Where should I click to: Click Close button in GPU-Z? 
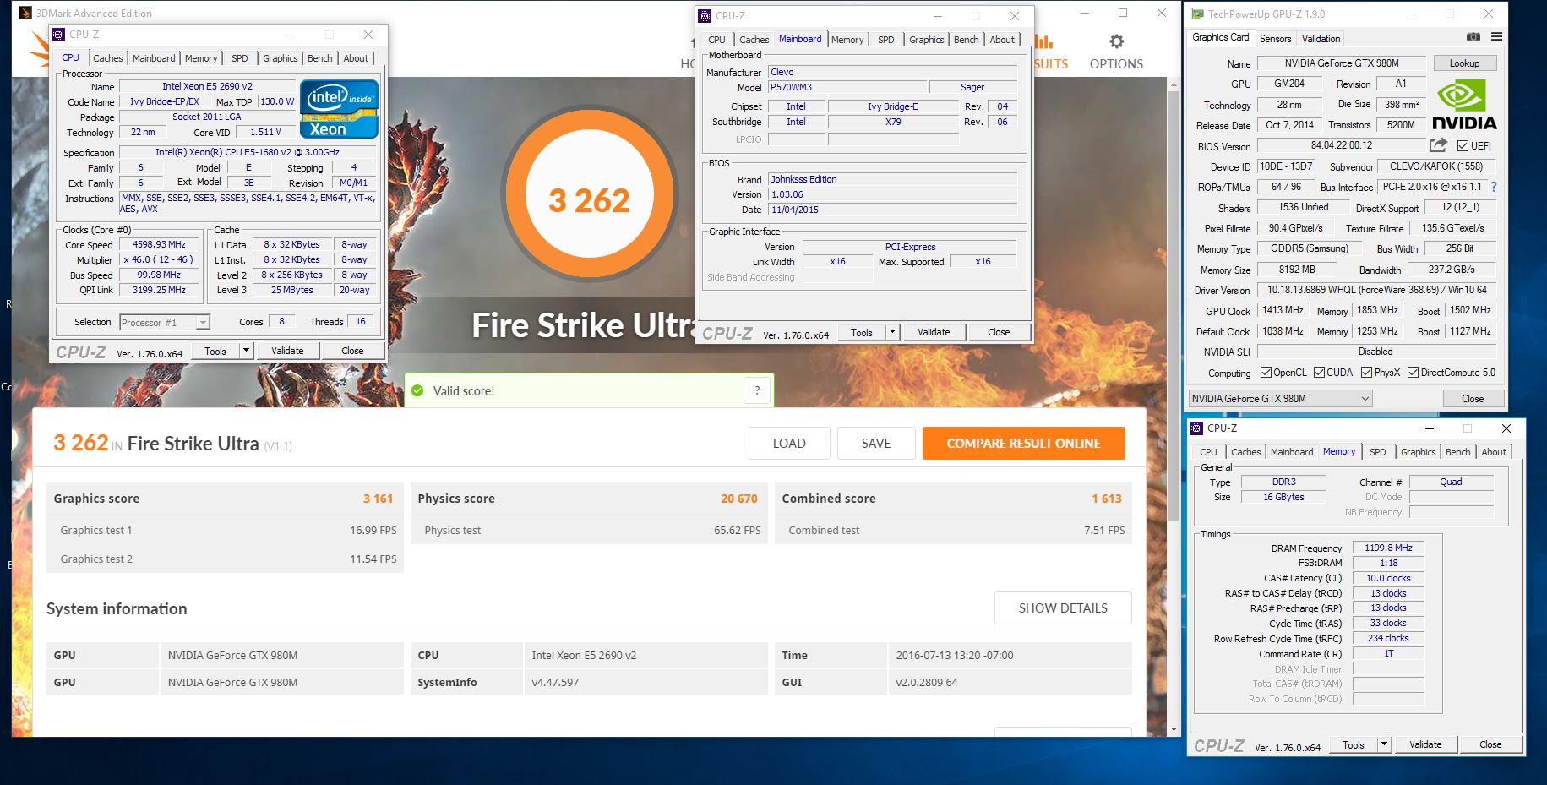pos(1473,398)
